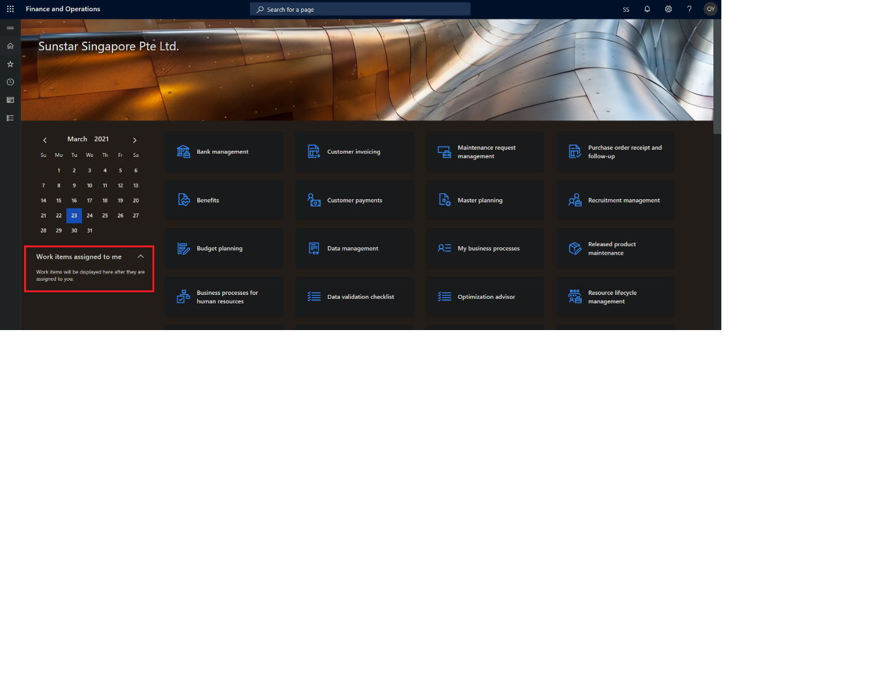Click the Master planning tile icon
This screenshot has height=679, width=895.
[445, 200]
